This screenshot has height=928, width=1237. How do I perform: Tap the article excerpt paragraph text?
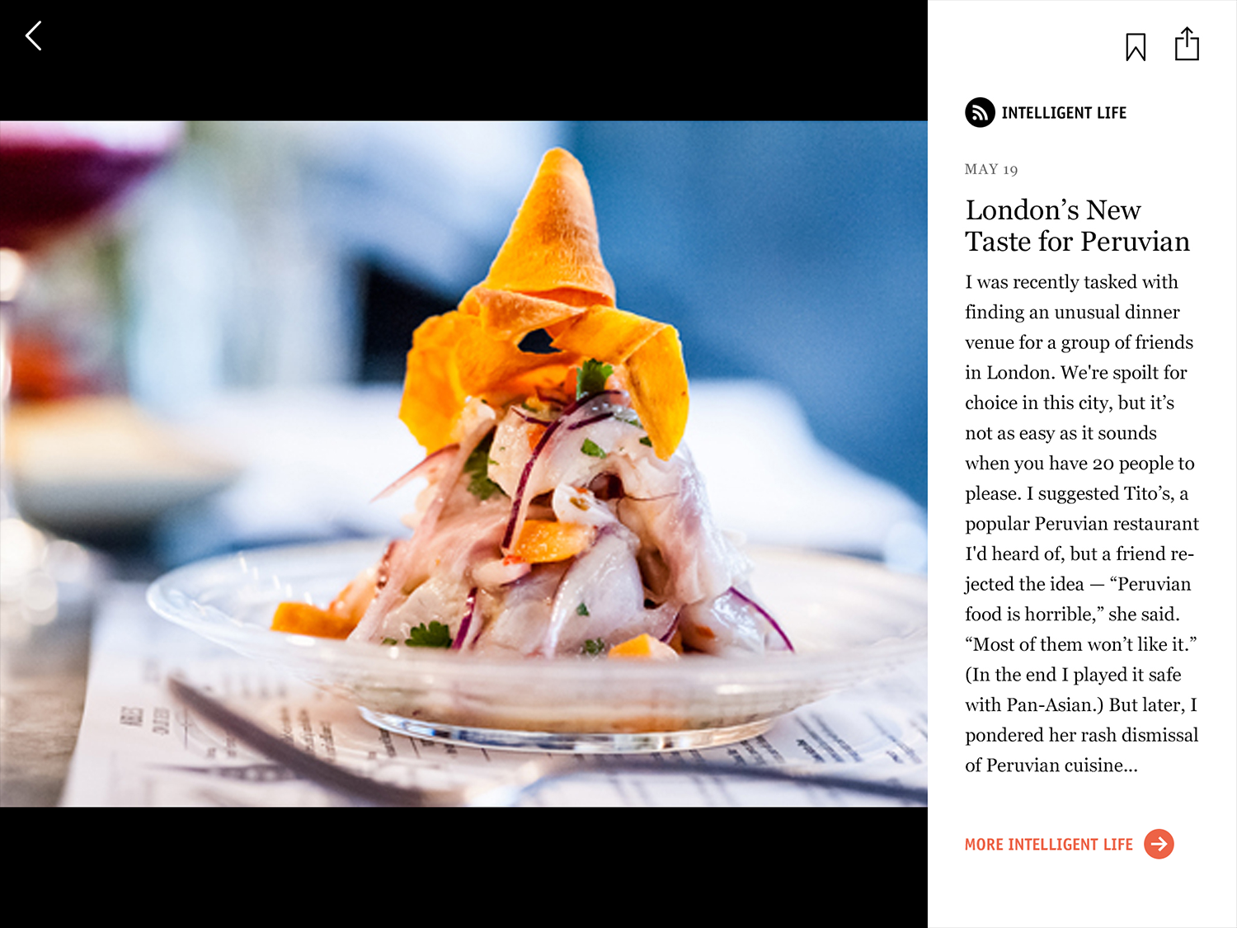pyautogui.click(x=1081, y=524)
